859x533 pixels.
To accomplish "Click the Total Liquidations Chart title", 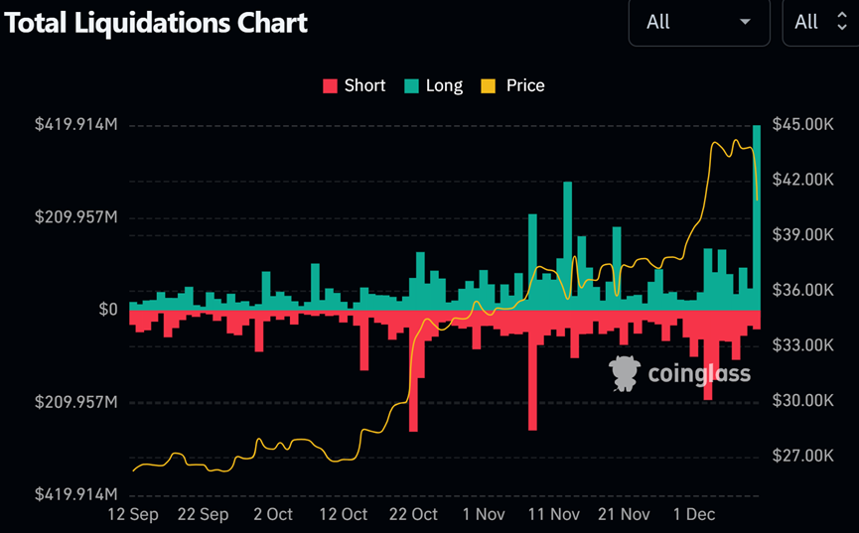I will pyautogui.click(x=156, y=23).
